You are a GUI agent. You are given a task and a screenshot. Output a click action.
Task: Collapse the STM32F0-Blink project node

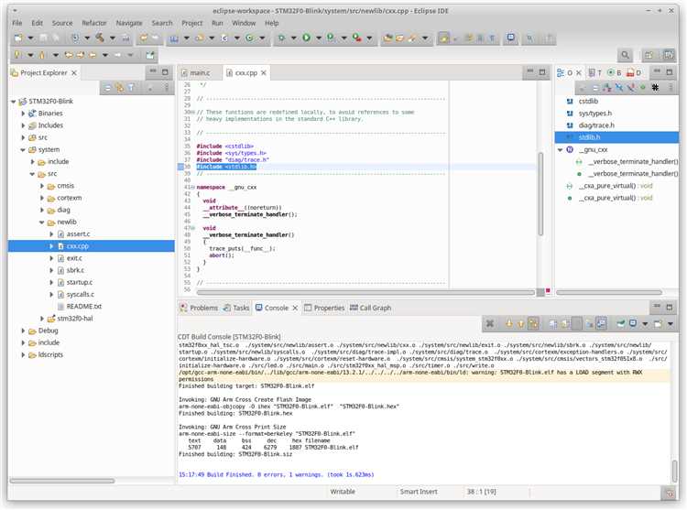tap(14, 102)
